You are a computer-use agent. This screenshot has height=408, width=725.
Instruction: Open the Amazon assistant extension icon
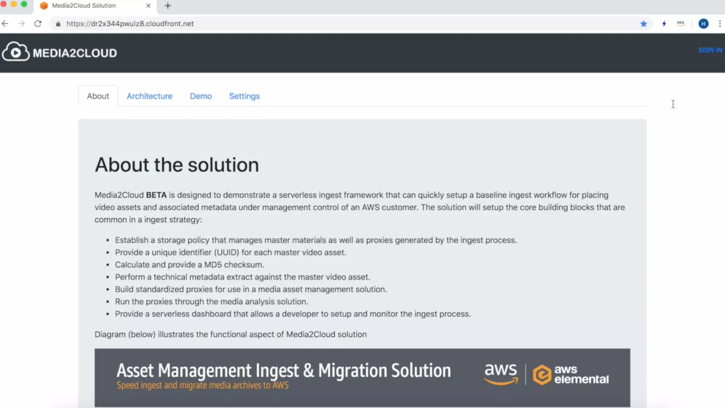pos(680,24)
